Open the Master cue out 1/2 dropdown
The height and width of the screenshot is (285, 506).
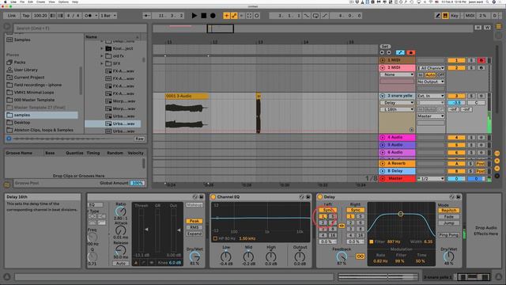pyautogui.click(x=431, y=179)
